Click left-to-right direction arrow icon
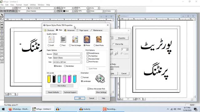Image resolution: width=200 pixels, height=112 pixels. (58, 11)
